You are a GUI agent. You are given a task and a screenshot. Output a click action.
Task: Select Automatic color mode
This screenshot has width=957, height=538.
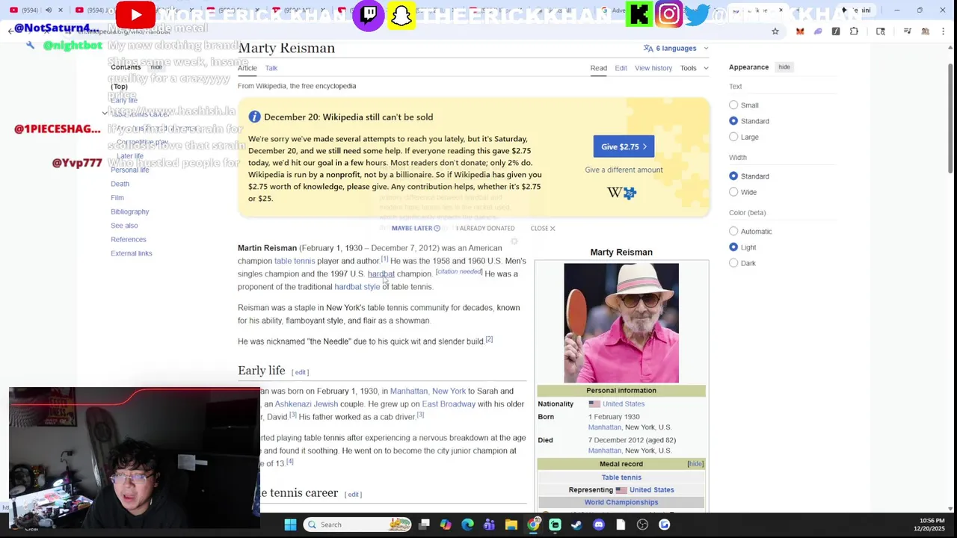click(x=733, y=232)
